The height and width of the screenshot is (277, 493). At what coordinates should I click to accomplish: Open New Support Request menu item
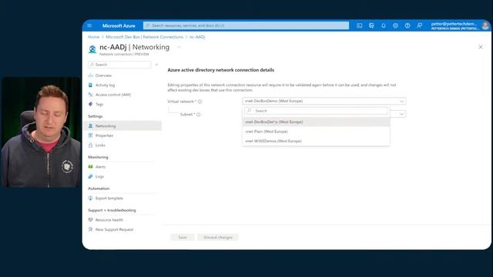(114, 229)
